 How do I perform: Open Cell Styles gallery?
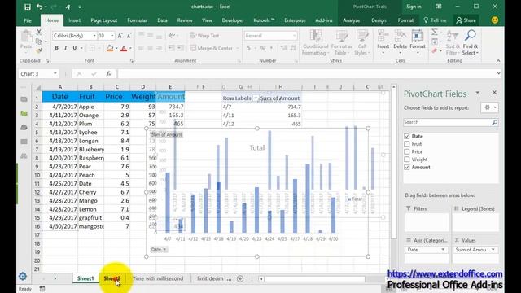pos(361,42)
